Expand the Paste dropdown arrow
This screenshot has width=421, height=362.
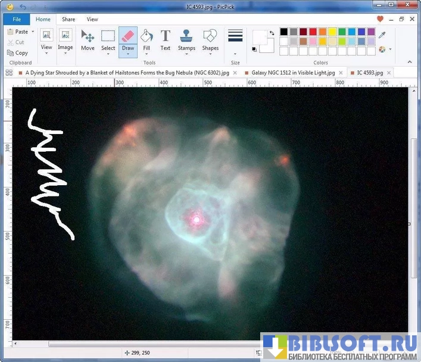tap(32, 32)
